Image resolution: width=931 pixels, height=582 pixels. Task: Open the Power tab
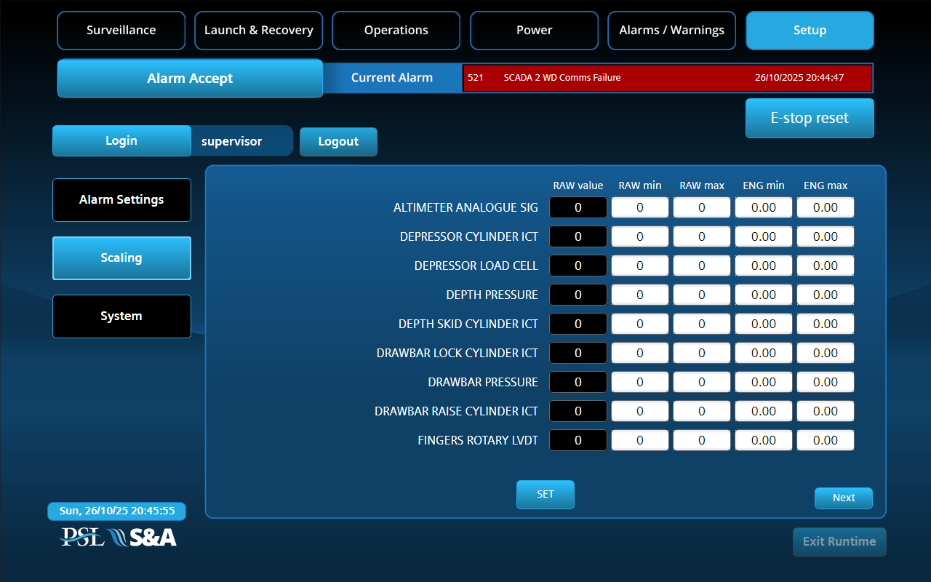tap(534, 31)
